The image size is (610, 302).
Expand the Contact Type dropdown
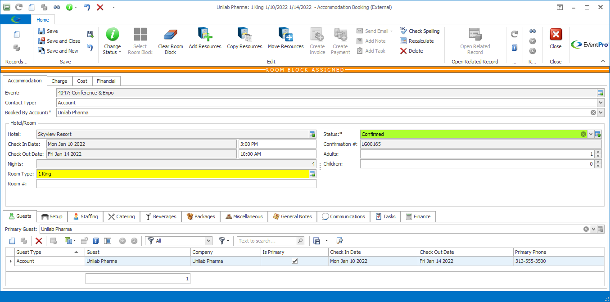(601, 103)
